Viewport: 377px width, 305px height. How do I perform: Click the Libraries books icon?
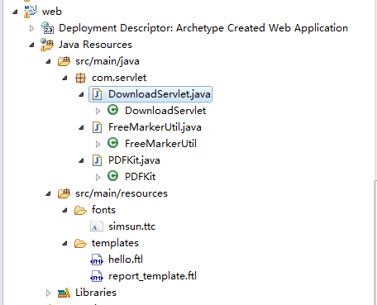coord(64,293)
